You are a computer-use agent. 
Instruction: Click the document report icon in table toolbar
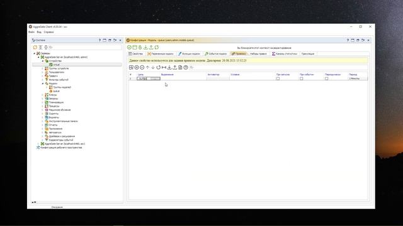pos(180,67)
